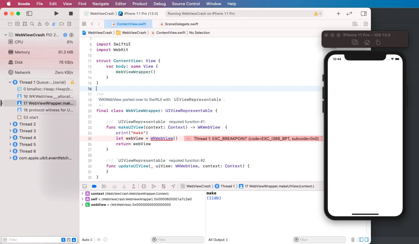The width and height of the screenshot is (419, 244).
Task: Continue program execution in debug bar
Action: (x=104, y=186)
